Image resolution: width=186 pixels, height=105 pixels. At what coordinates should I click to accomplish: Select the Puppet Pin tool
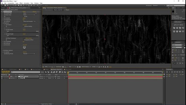click(37, 6)
